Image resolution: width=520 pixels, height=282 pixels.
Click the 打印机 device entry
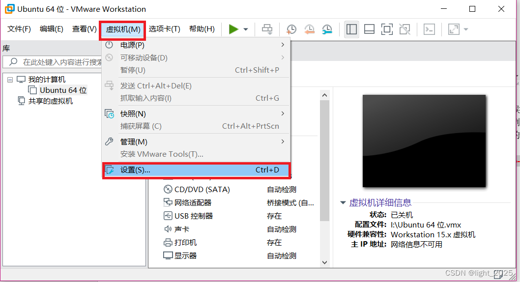coord(185,243)
